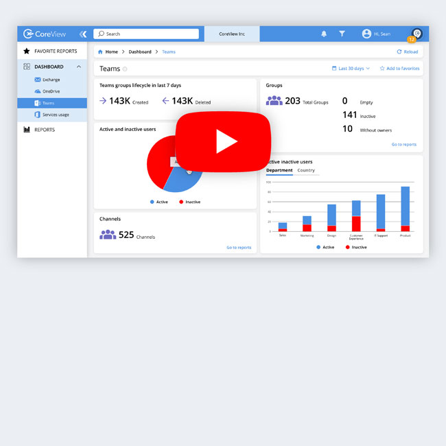Screen dimensions: 446x446
Task: Click in the Search field
Action: pos(146,34)
